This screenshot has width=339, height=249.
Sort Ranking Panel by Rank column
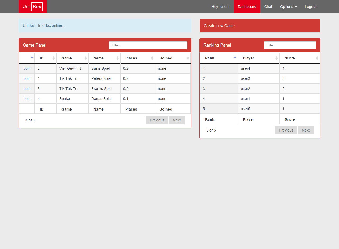(219, 58)
